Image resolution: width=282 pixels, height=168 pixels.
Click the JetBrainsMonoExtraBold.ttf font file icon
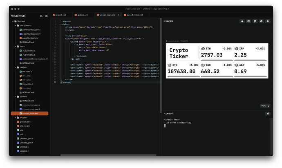(20, 59)
